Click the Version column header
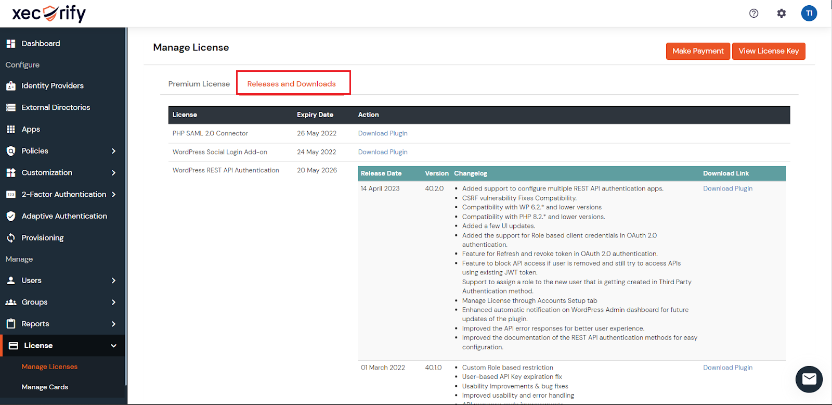 [x=437, y=173]
